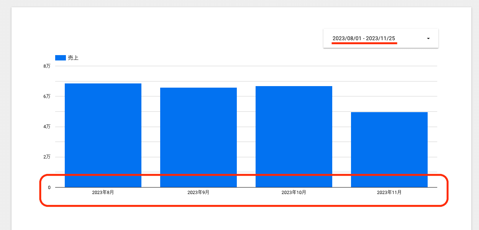The width and height of the screenshot is (479, 230).
Task: Click the start date 2023/08/01
Action: (347, 38)
